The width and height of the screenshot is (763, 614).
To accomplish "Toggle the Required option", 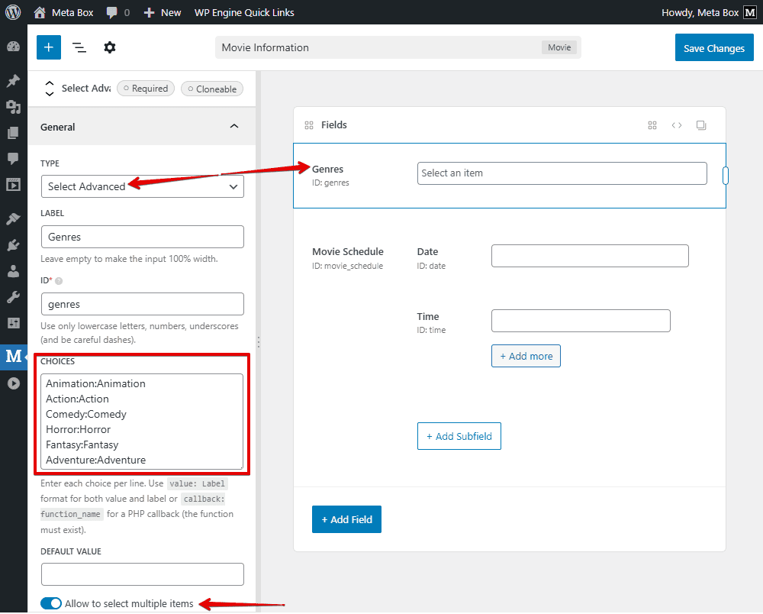I will coord(145,89).
